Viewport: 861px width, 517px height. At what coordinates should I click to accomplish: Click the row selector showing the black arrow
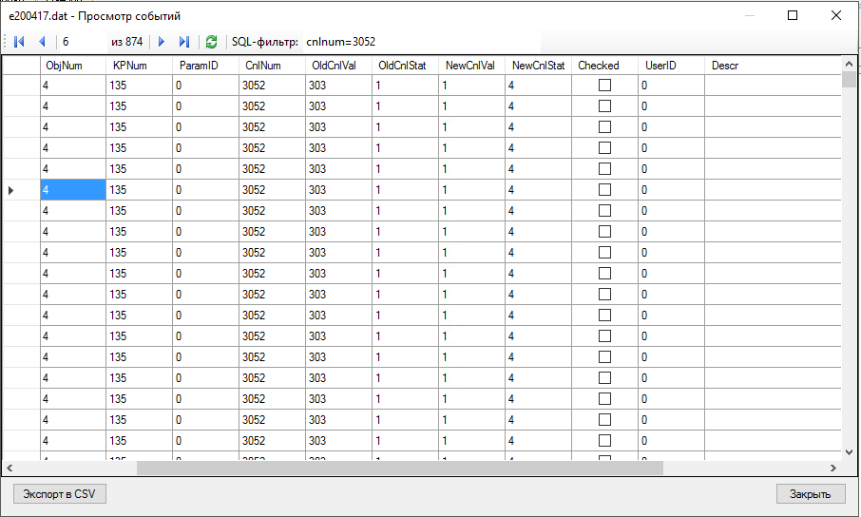click(x=22, y=190)
